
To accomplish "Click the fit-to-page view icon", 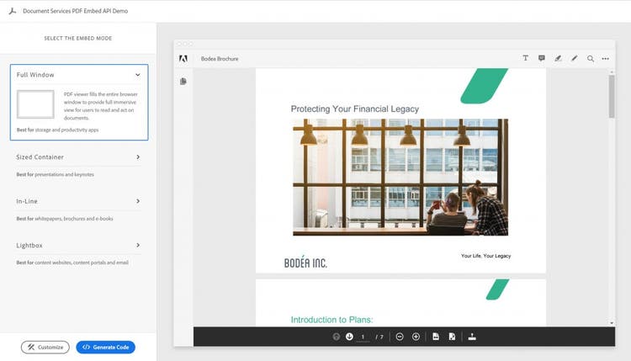I will point(452,337).
